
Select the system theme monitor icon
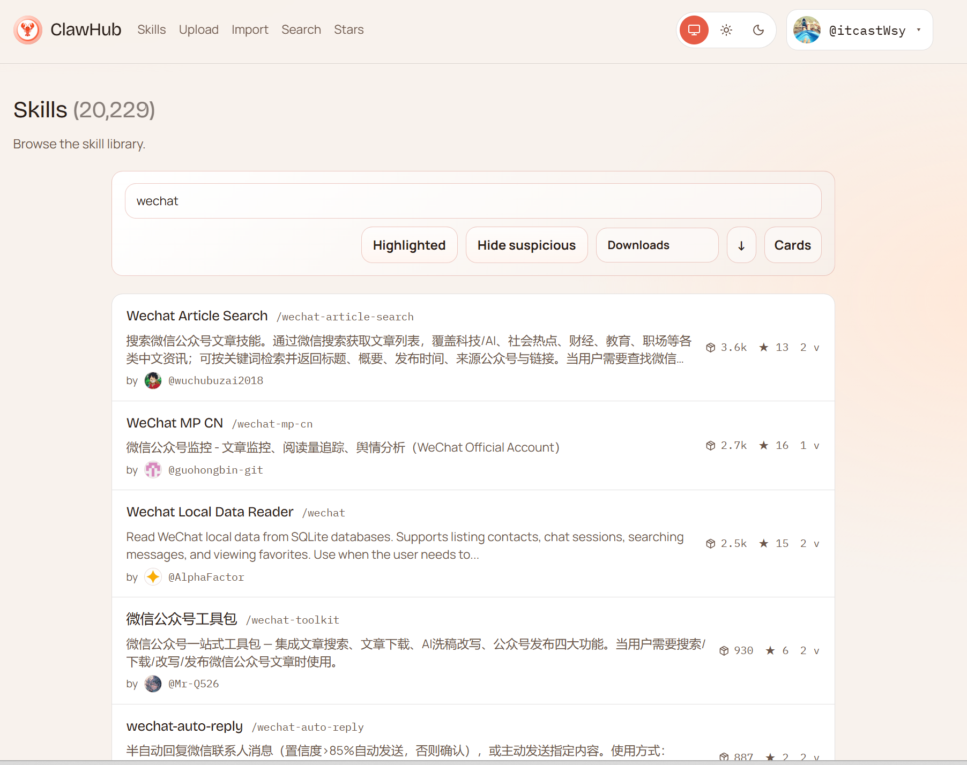point(694,30)
